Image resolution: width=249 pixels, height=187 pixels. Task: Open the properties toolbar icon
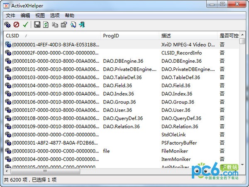click(64, 25)
